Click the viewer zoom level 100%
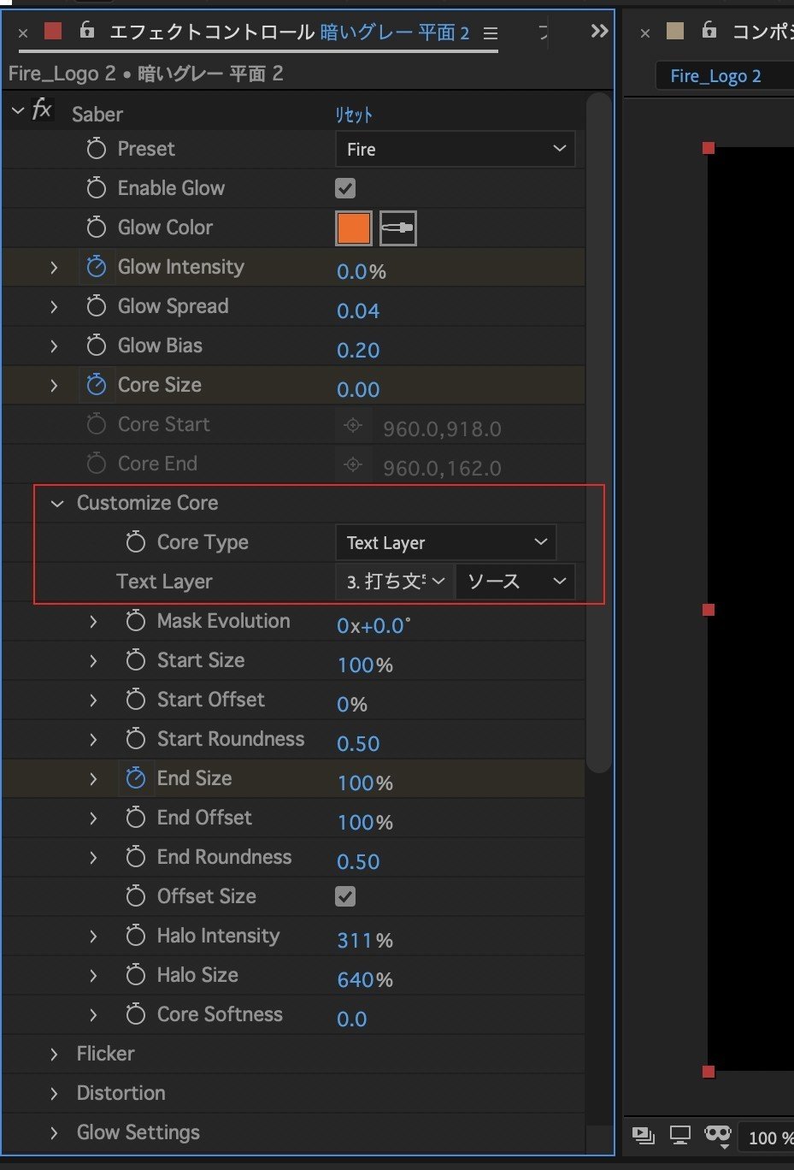This screenshot has height=1170, width=794. (x=770, y=1138)
